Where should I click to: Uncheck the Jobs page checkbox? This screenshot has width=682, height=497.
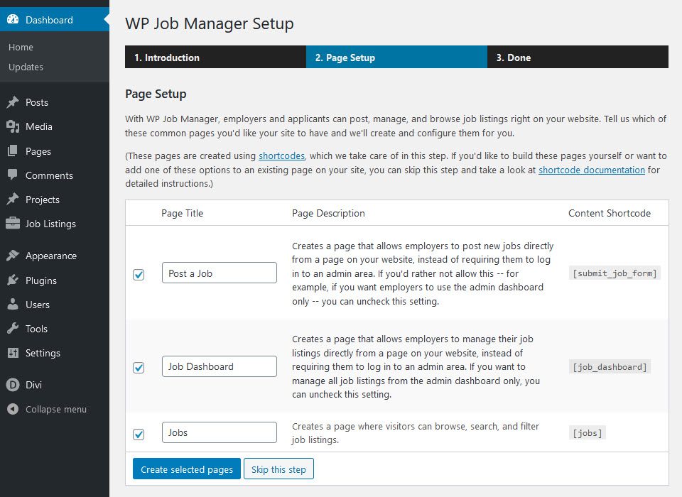139,434
